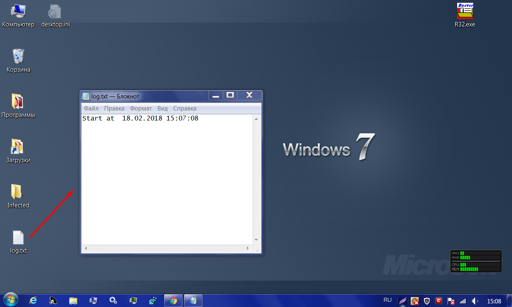Open Action Center flag tray icon
This screenshot has height=307, width=512.
pyautogui.click(x=451, y=301)
